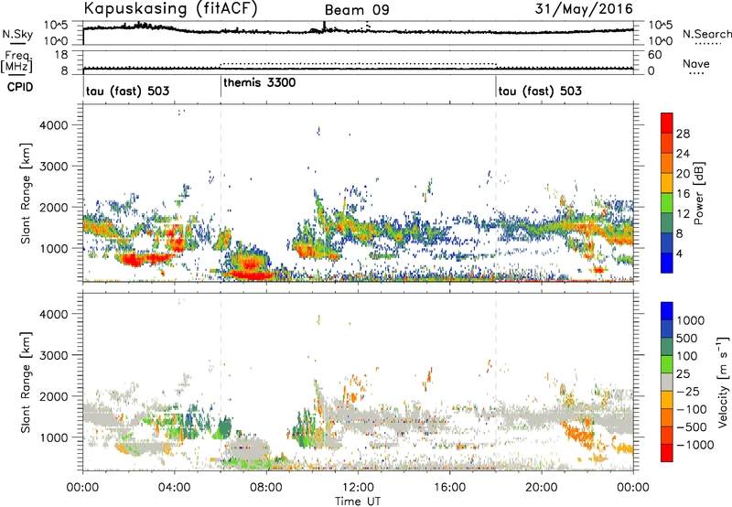
Task: Click the N.Sky axis label
Action: [x=17, y=34]
